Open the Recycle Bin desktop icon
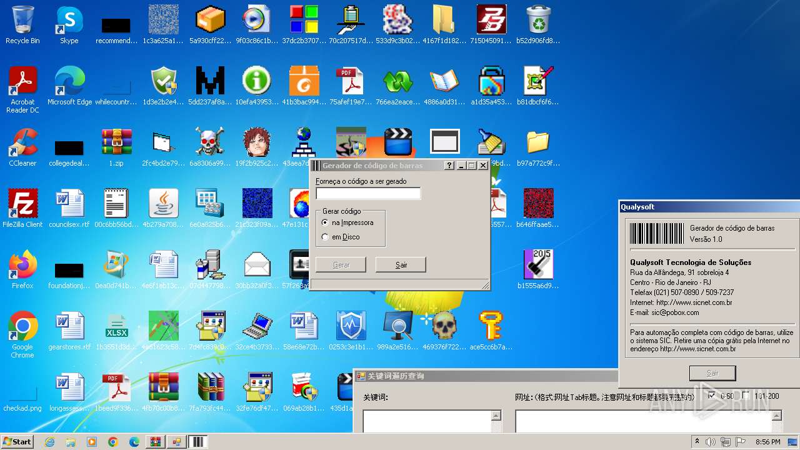800x450 pixels. coord(22,25)
